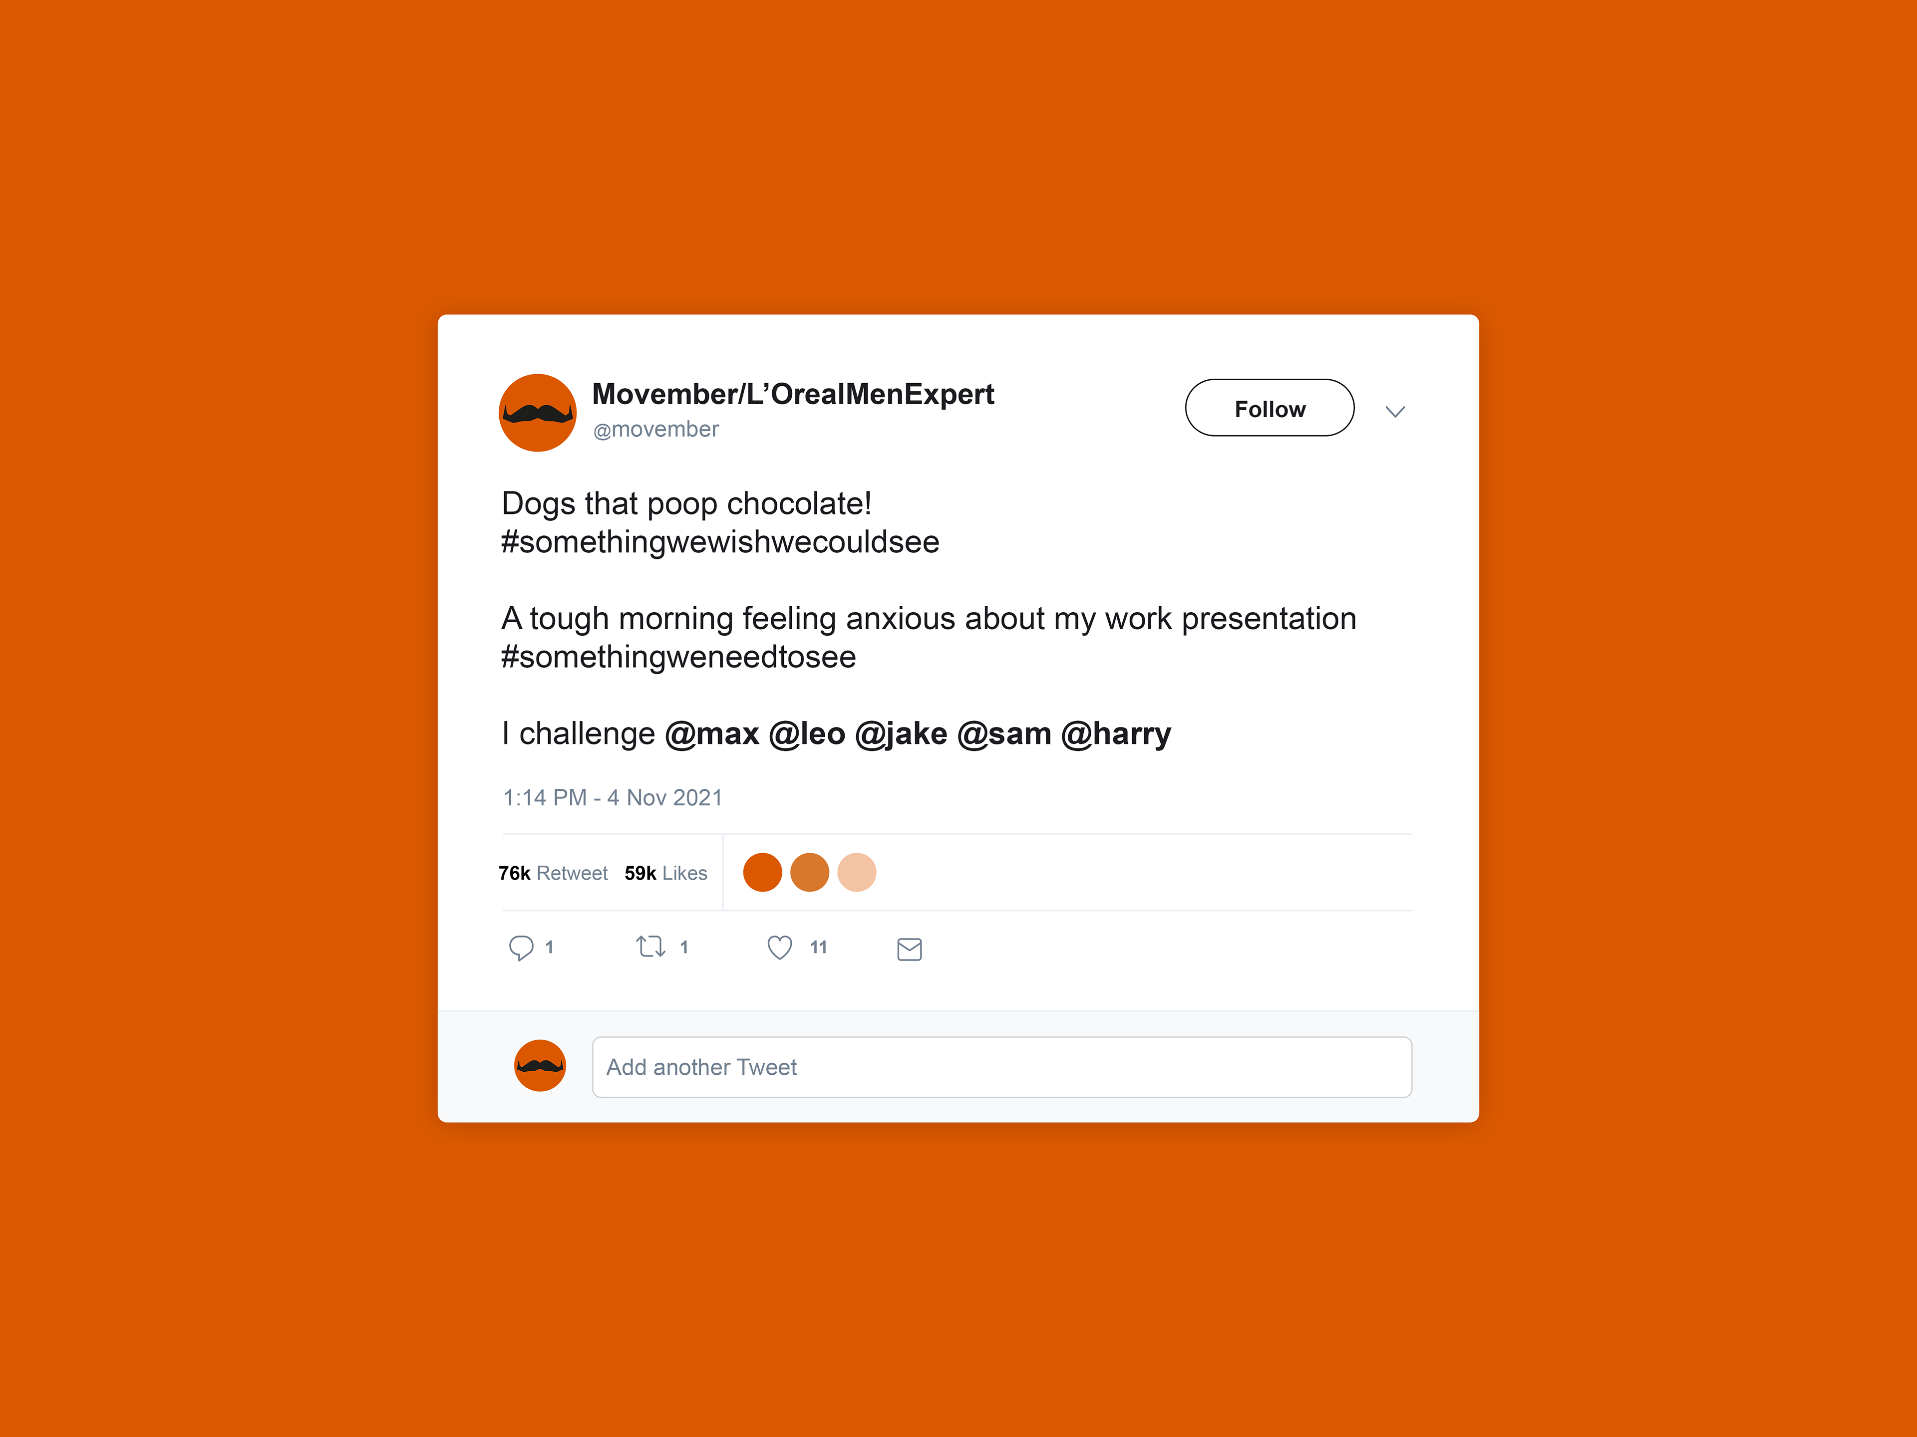Click the @jake mention

901,734
